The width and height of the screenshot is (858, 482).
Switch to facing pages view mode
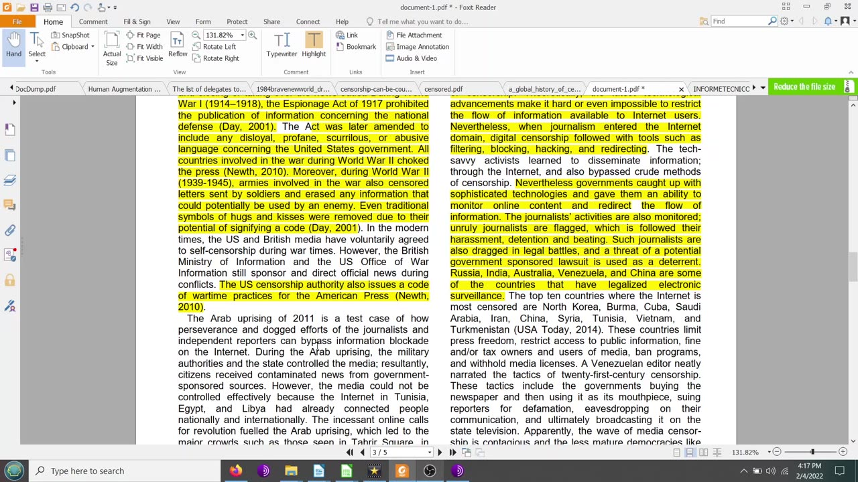tap(703, 453)
